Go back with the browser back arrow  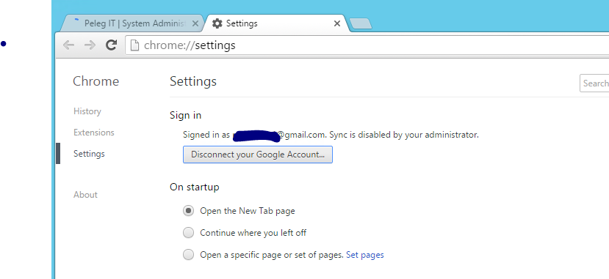click(x=69, y=45)
